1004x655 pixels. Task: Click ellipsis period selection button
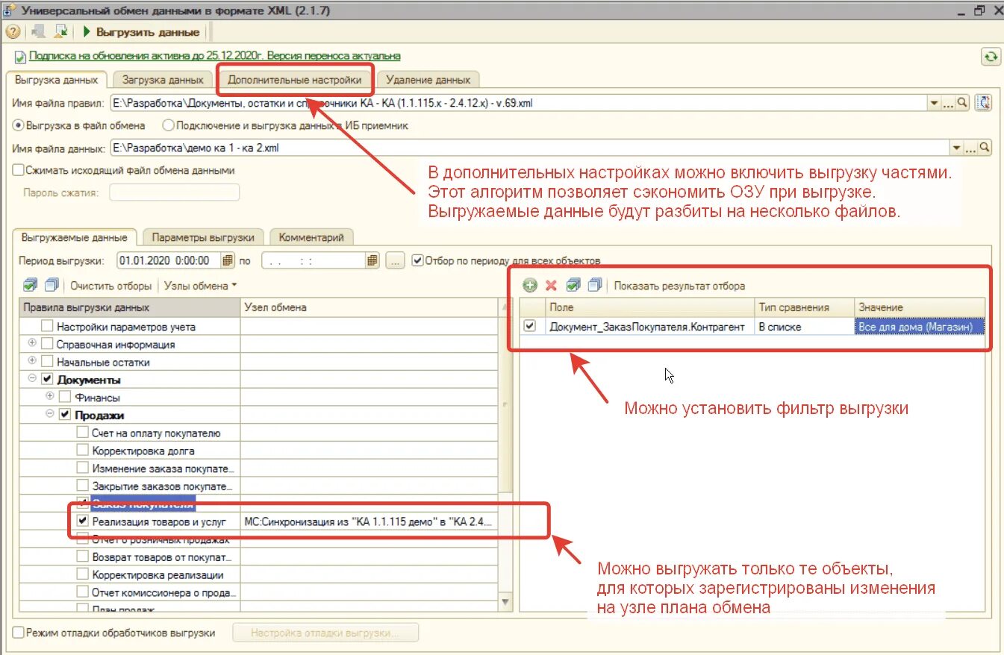click(395, 260)
